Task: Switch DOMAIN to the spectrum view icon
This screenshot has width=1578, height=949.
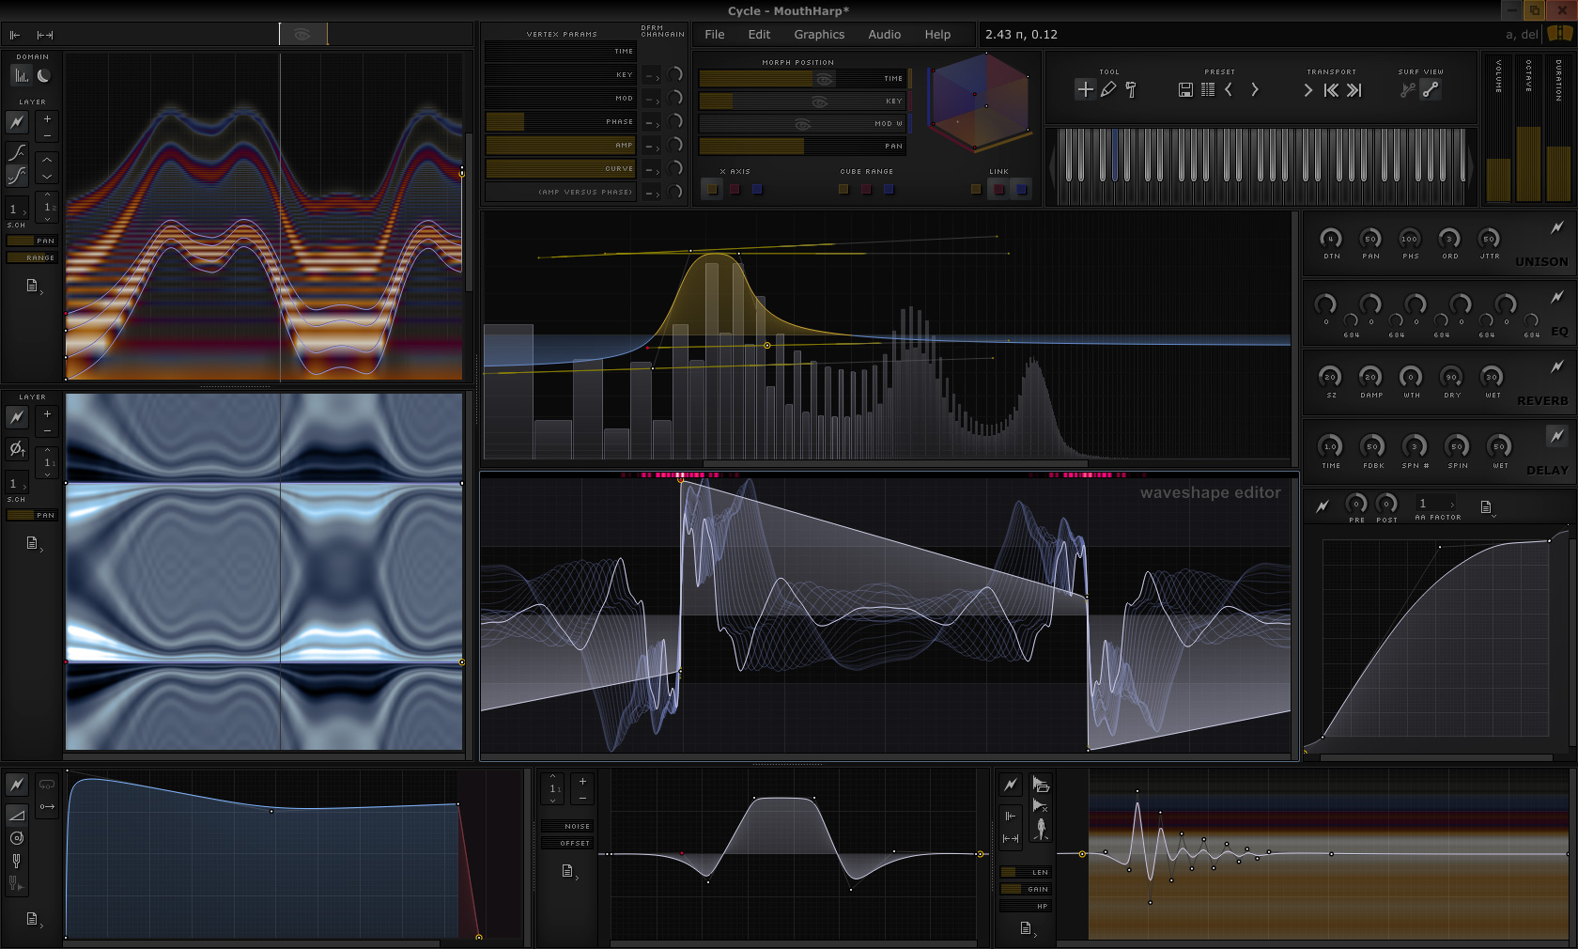Action: [x=21, y=76]
